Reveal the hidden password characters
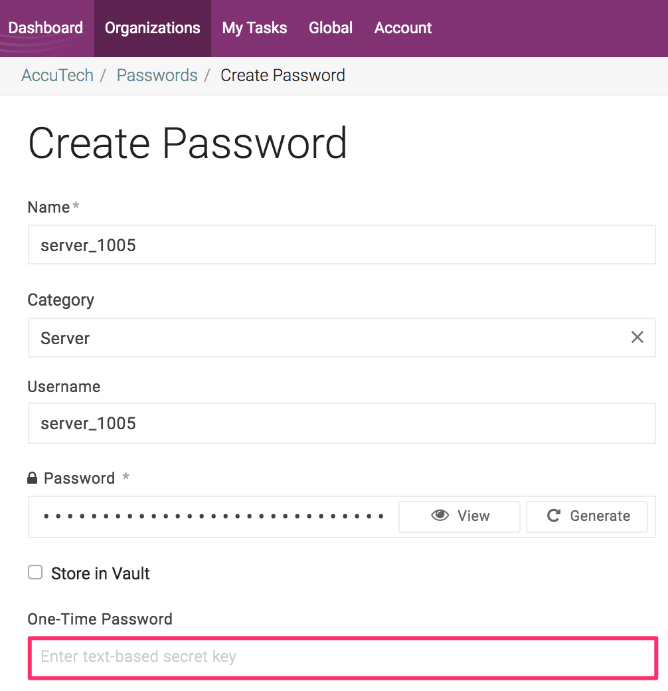The image size is (668, 691). (459, 516)
